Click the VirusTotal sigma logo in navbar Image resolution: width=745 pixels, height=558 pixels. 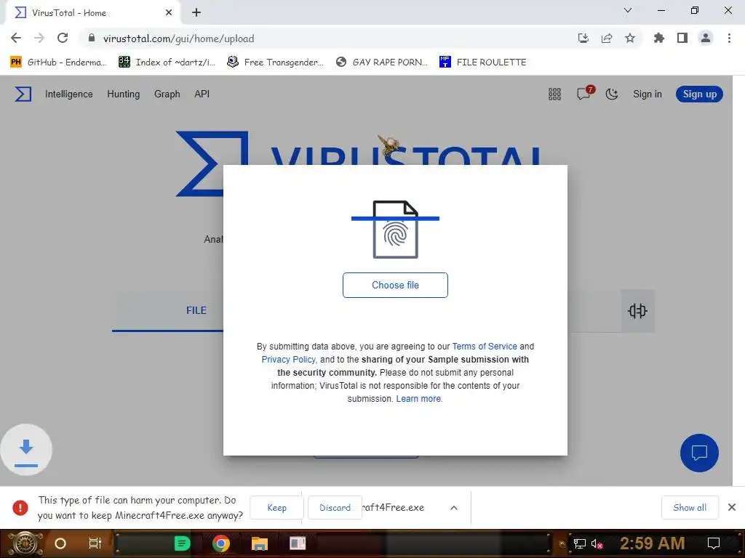click(23, 94)
